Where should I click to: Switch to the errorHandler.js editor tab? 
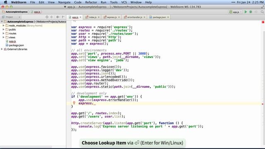[135, 17]
